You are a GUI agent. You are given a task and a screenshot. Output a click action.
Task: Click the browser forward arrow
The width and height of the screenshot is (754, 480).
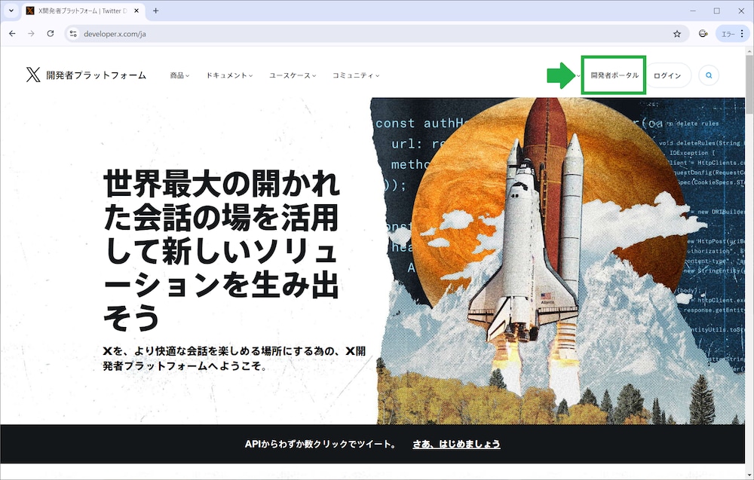click(x=31, y=34)
